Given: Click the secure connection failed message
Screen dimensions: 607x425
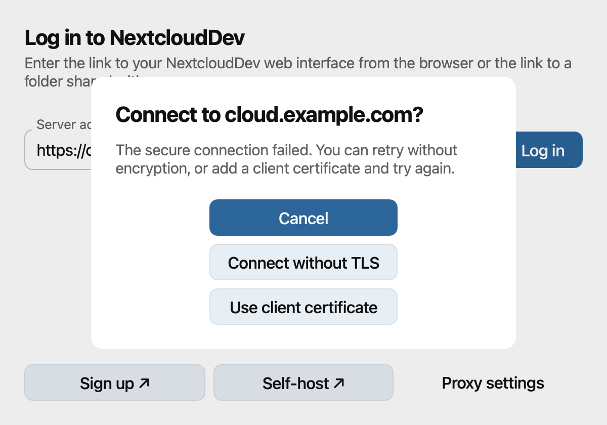Looking at the screenshot, I should [x=286, y=159].
